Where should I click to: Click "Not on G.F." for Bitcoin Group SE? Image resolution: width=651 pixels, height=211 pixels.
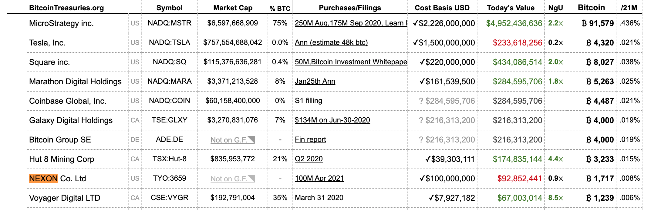point(229,140)
